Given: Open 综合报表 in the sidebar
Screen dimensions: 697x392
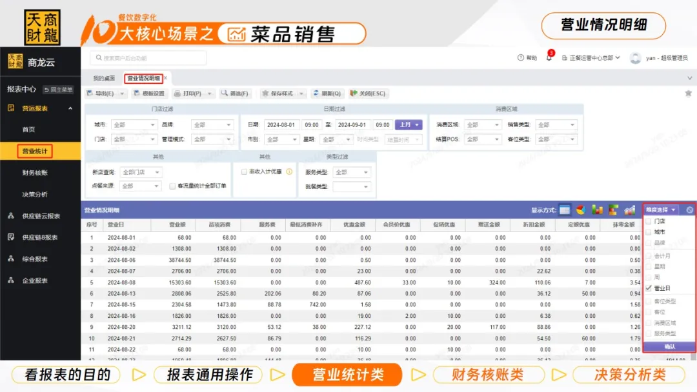Looking at the screenshot, I should (x=35, y=259).
